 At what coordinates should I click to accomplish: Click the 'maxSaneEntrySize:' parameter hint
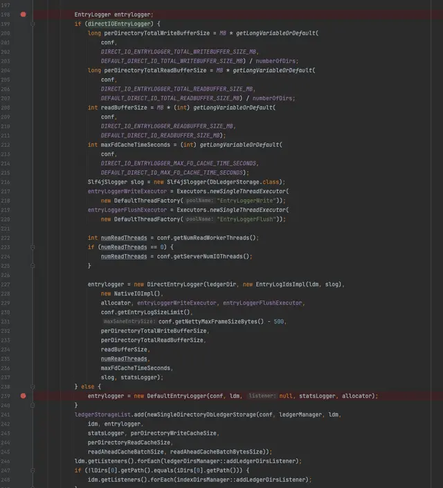(x=129, y=321)
